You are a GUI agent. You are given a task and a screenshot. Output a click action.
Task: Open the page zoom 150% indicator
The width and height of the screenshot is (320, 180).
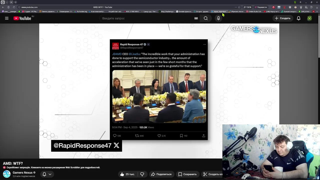[x=247, y=7]
